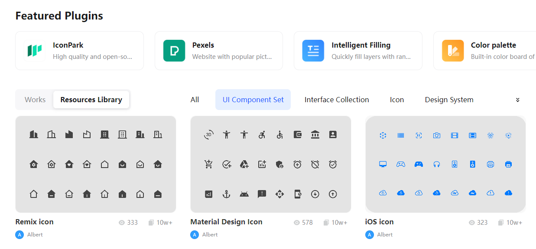Click author name Albert under iOS icon

[x=385, y=235]
